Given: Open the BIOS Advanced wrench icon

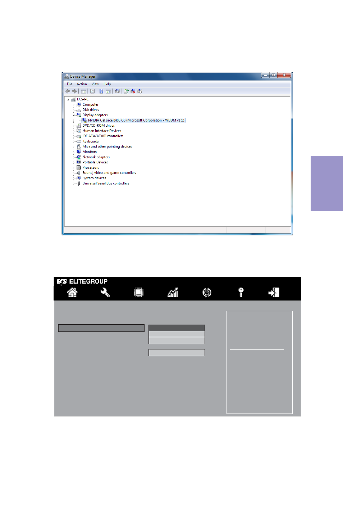Looking at the screenshot, I should (105, 292).
